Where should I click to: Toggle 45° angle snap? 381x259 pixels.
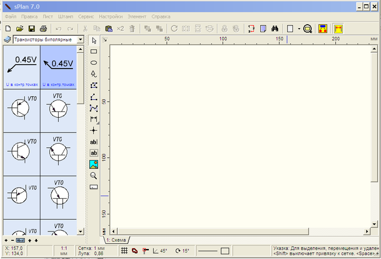(159, 251)
